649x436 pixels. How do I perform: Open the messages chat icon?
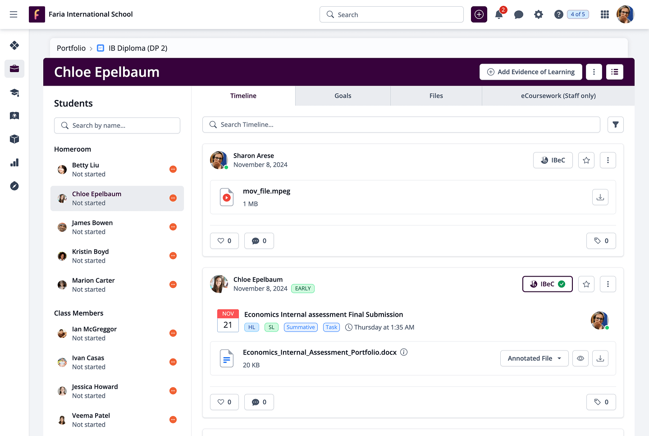point(519,15)
